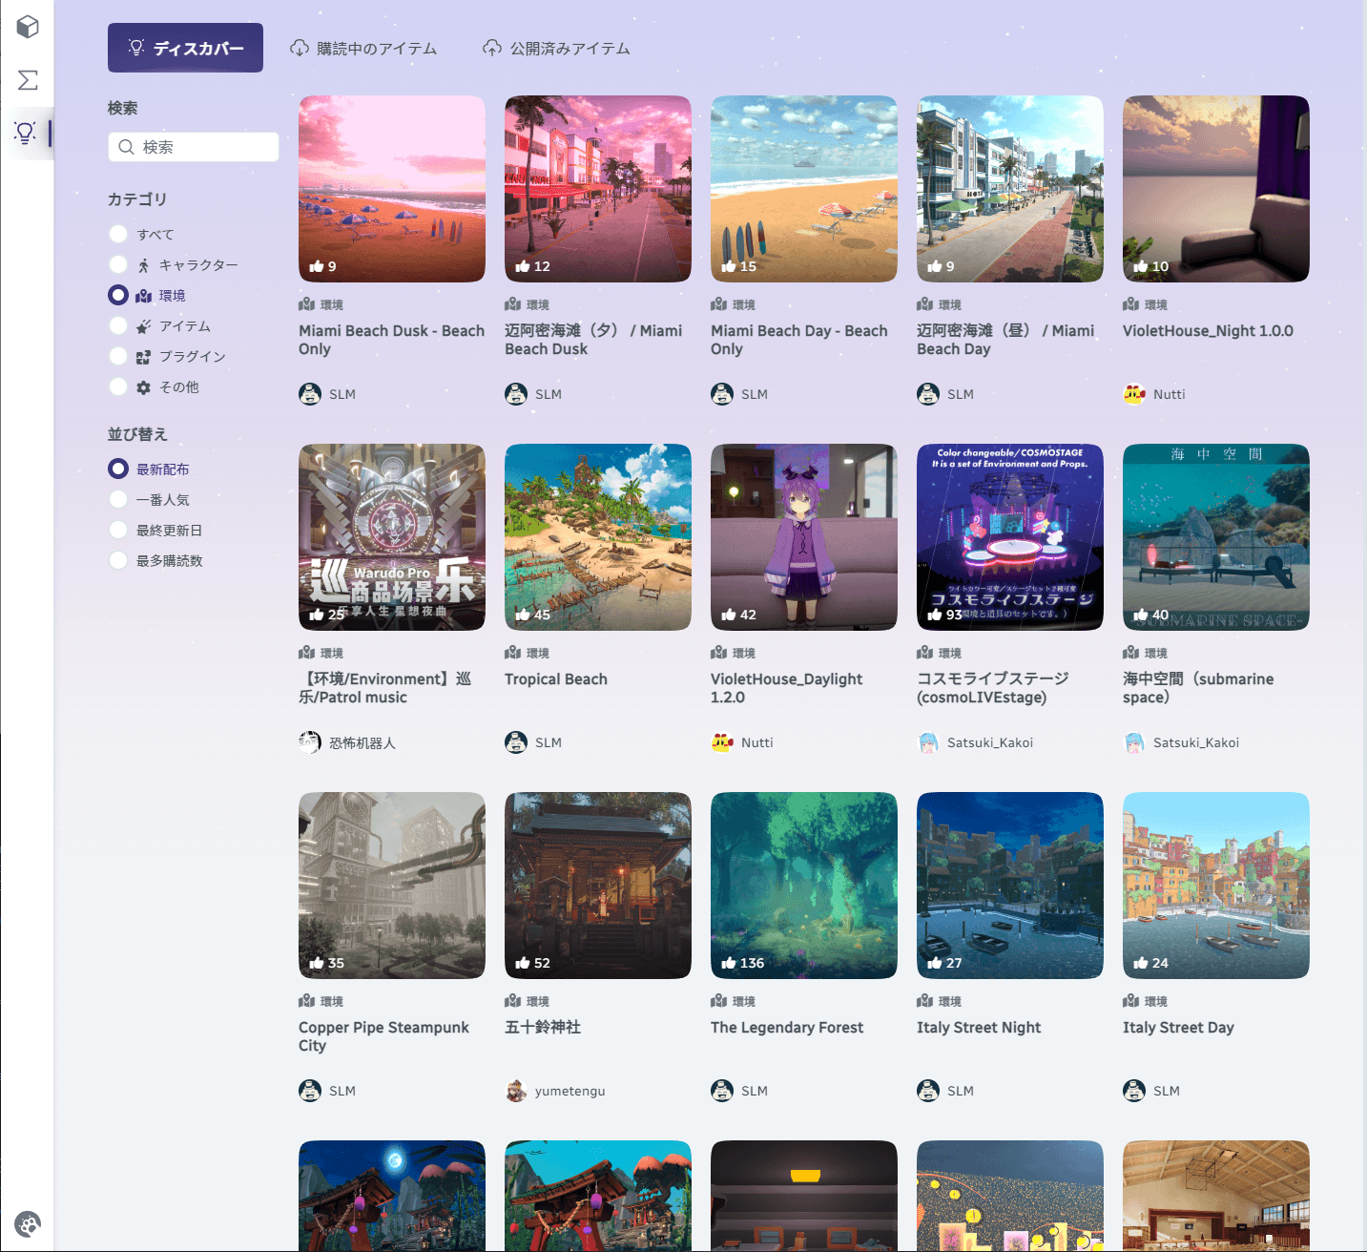This screenshot has height=1252, width=1367.
Task: Select the キャラクター category radio button
Action: 118,264
